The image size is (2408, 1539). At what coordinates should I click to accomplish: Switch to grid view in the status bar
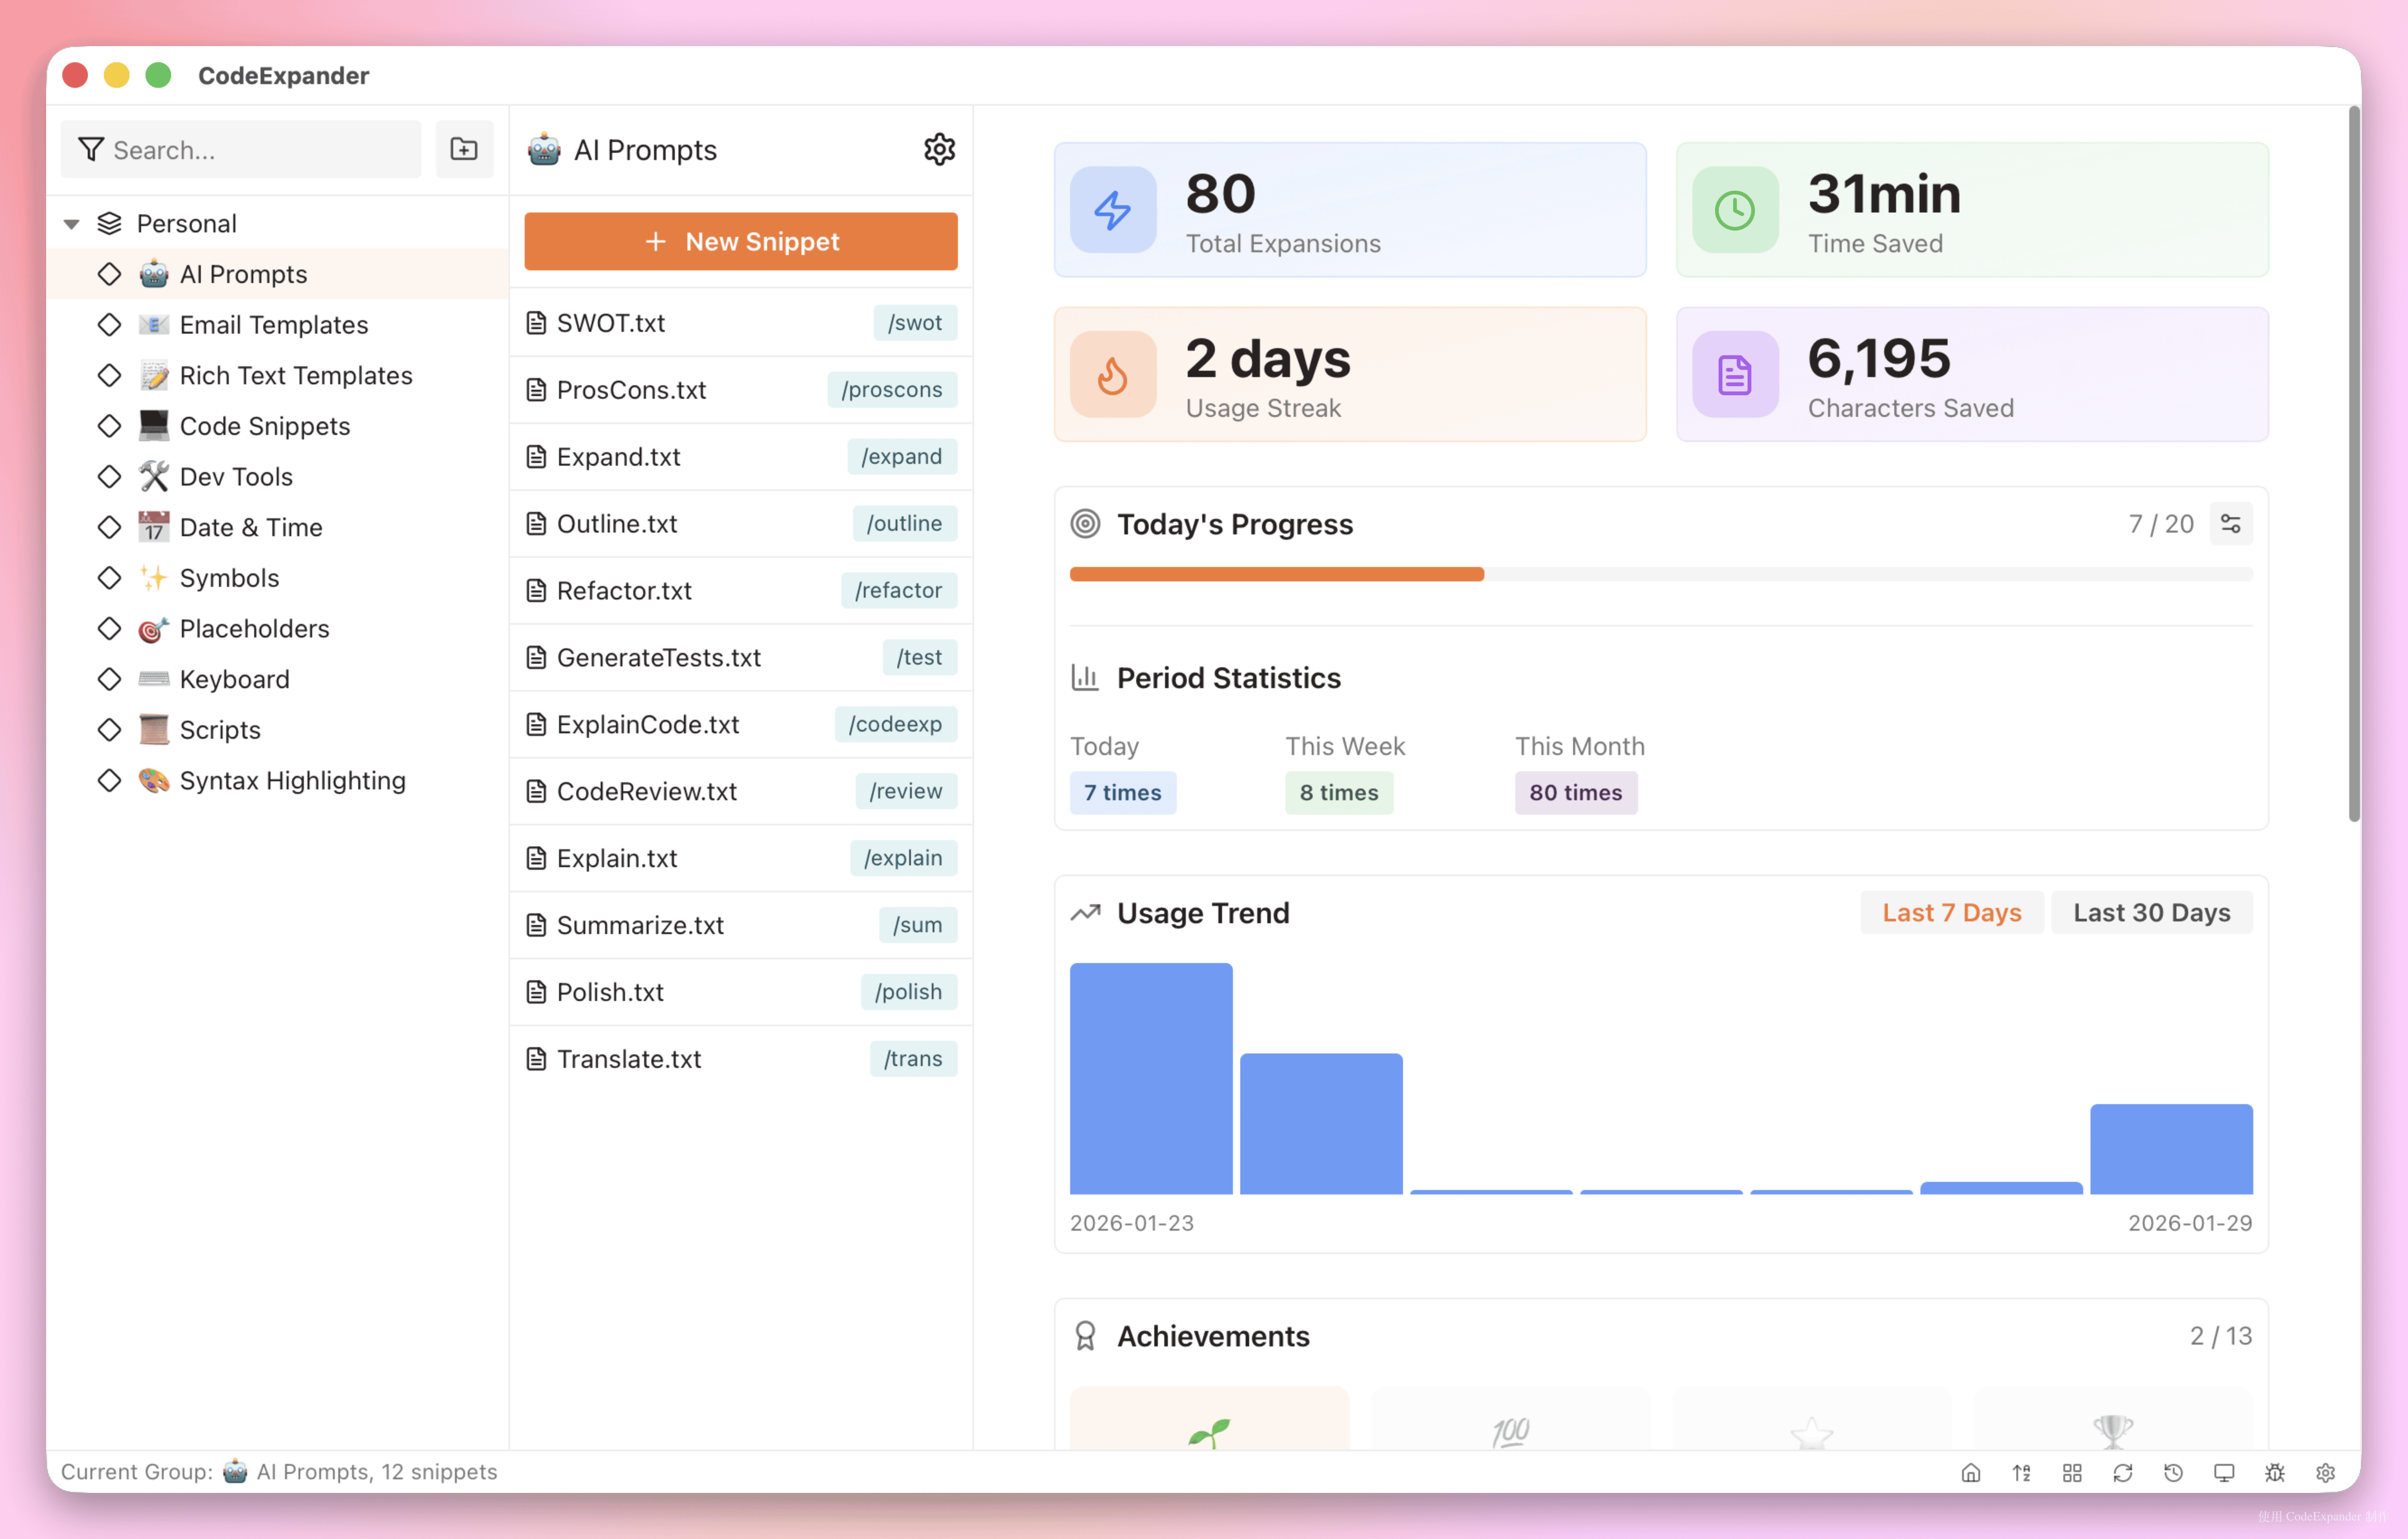click(2072, 1472)
